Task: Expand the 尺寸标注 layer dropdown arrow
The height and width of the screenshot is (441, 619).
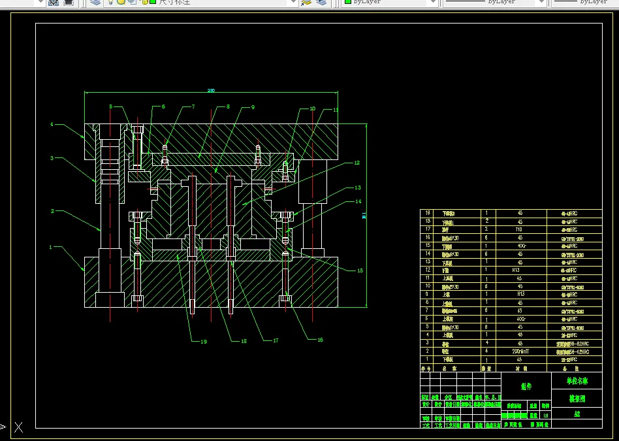Action: coord(292,2)
